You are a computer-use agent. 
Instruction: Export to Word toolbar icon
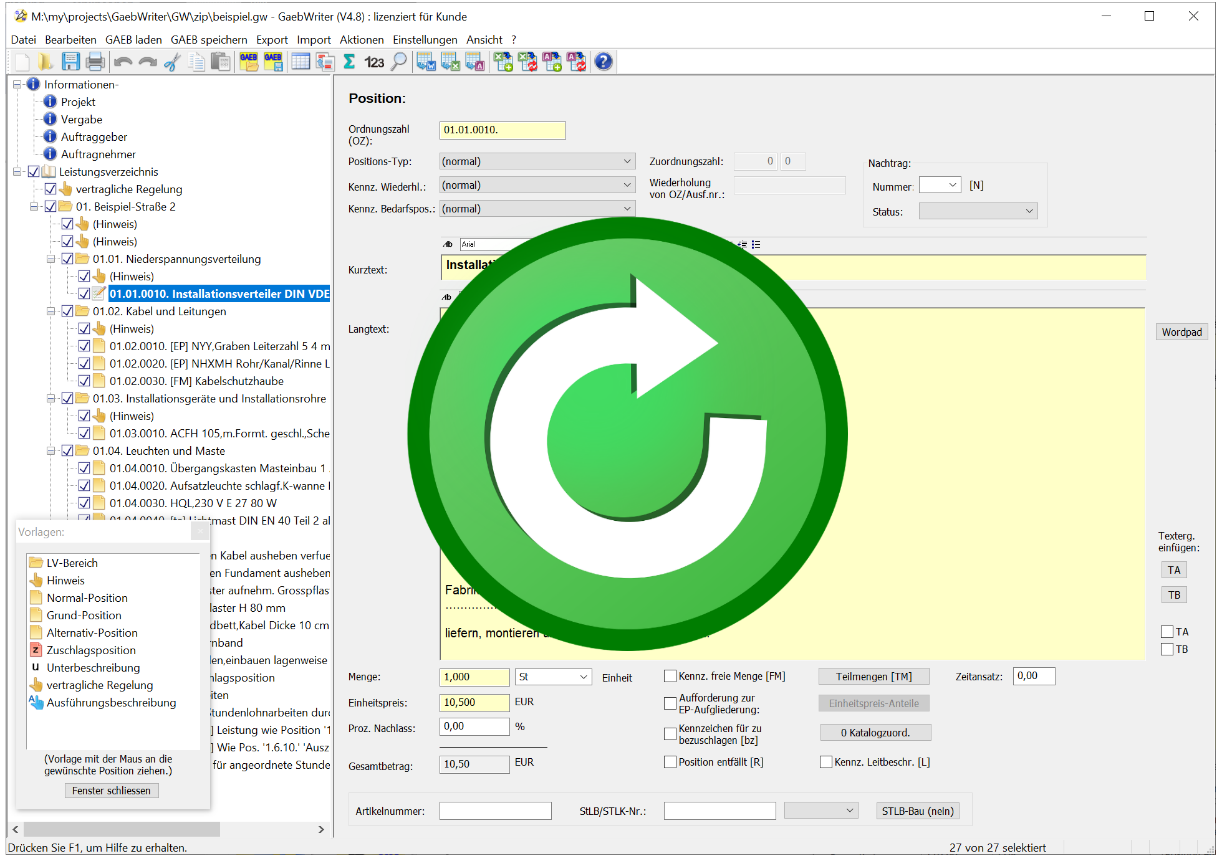click(x=426, y=62)
